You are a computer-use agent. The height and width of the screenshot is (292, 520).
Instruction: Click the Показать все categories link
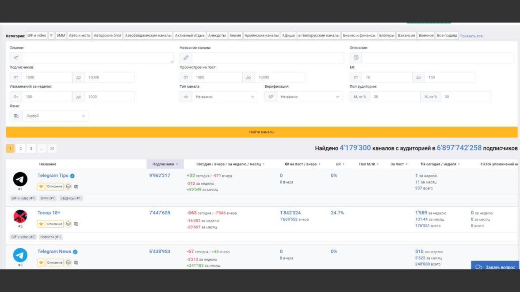471,36
